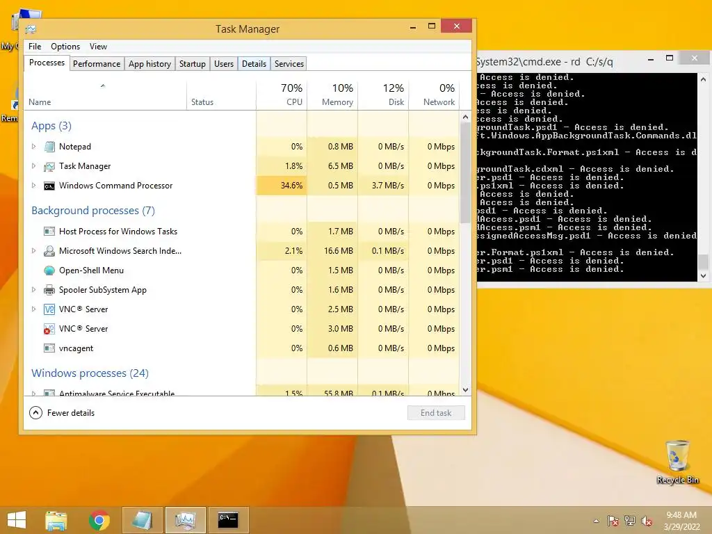Image resolution: width=712 pixels, height=534 pixels.
Task: Click the Microsoft Windows Search Indexer icon
Action: pyautogui.click(x=49, y=251)
